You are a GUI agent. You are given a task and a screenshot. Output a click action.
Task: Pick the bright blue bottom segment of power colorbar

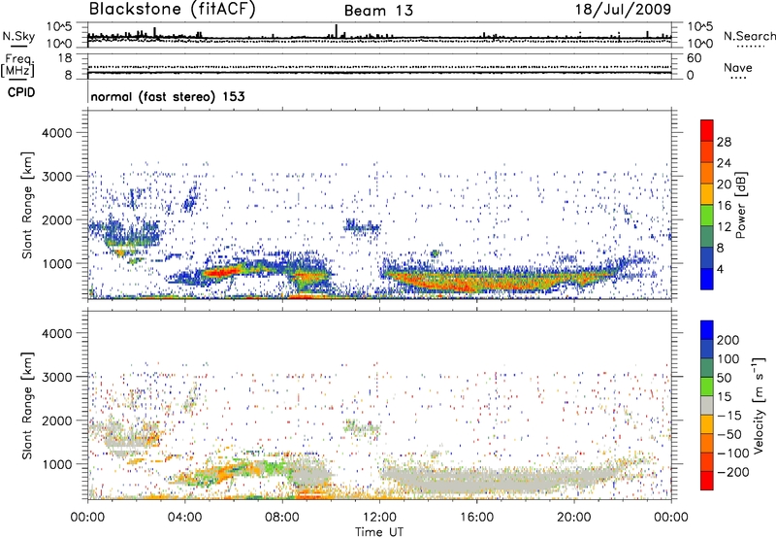click(x=707, y=280)
